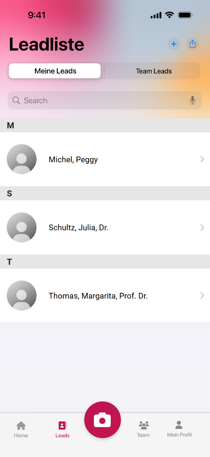Select the Leads address book icon

(x=62, y=425)
